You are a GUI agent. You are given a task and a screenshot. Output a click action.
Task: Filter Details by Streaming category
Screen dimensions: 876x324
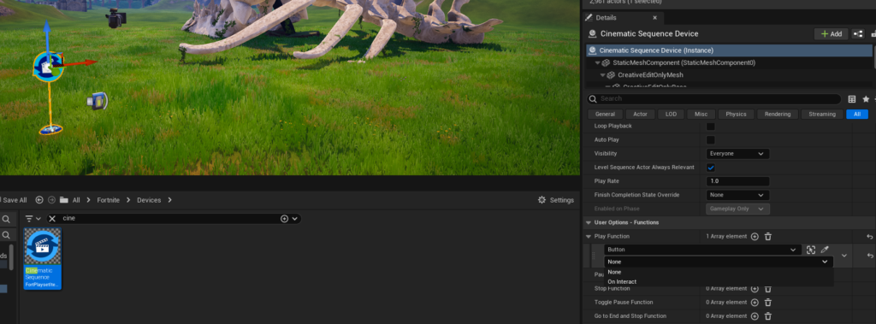click(x=822, y=114)
